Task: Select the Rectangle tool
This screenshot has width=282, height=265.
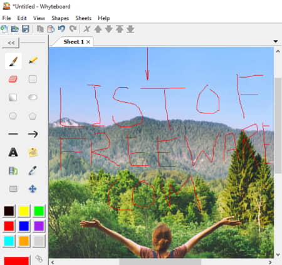Action: click(33, 79)
